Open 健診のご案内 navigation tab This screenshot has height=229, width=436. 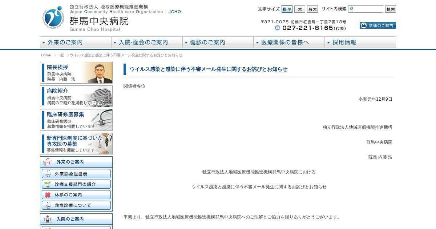click(218, 42)
